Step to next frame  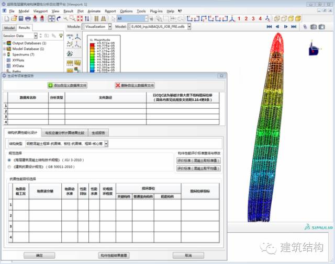[x=286, y=27]
